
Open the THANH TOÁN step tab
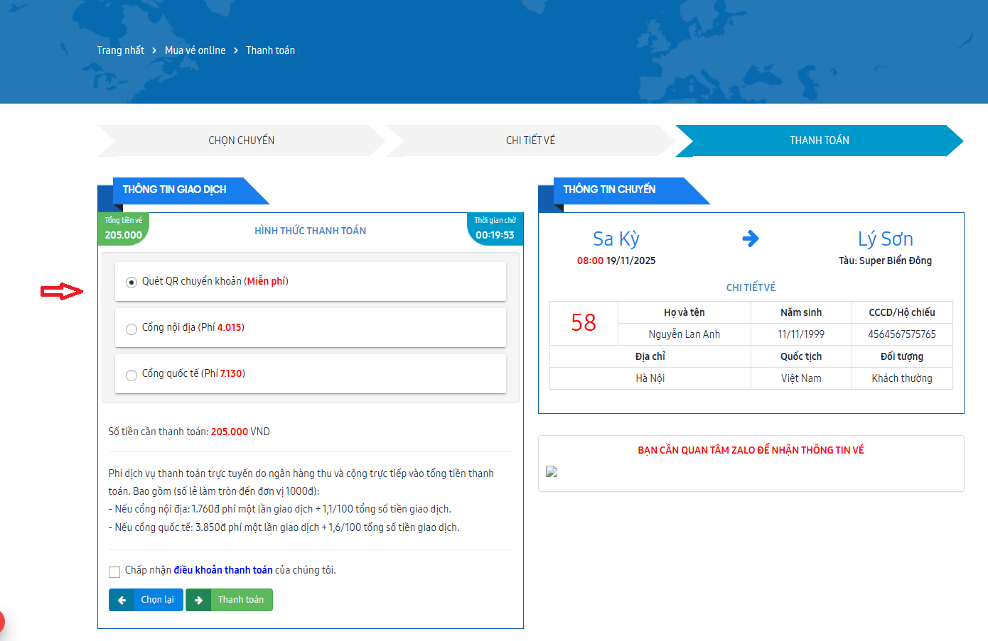click(x=819, y=141)
